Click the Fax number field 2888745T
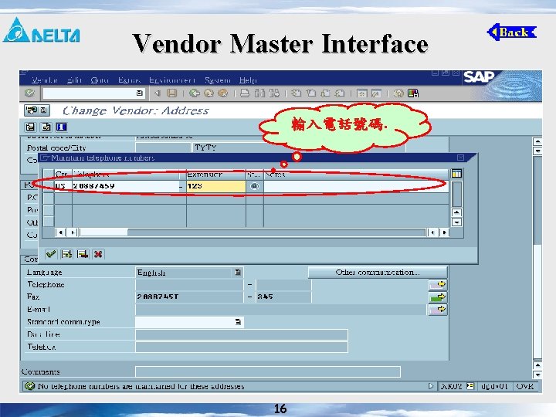 point(189,297)
